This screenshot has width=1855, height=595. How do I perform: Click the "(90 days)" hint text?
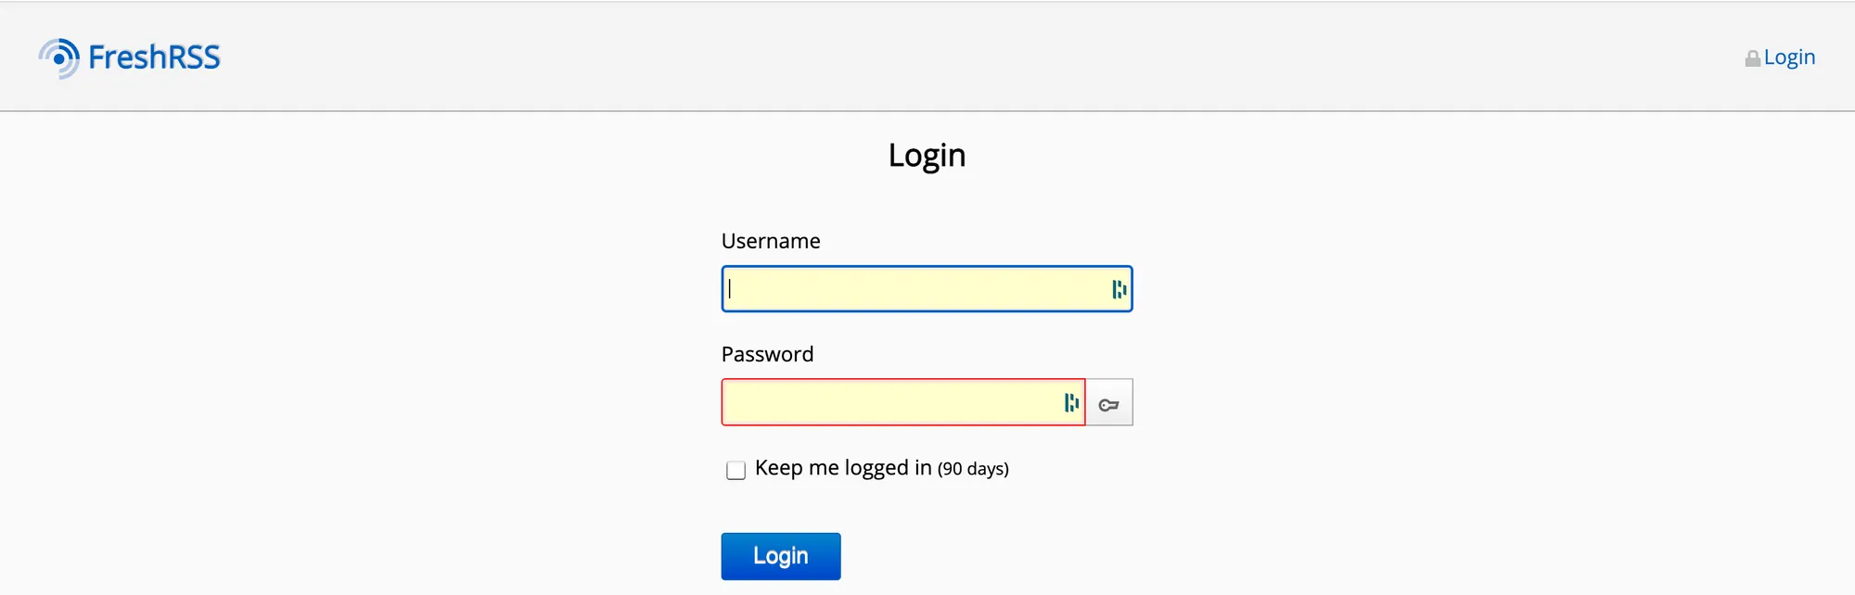coord(973,470)
